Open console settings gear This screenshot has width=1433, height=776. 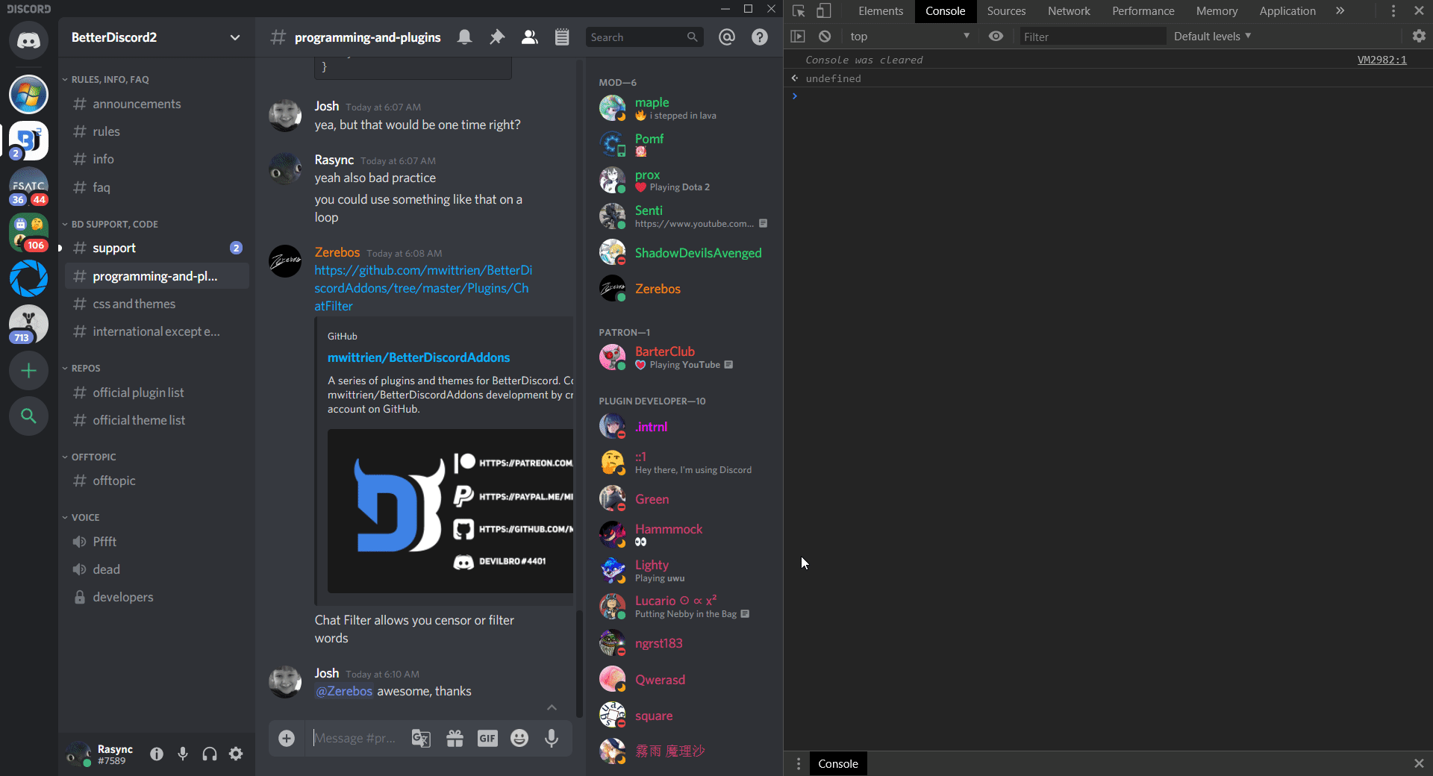[1419, 36]
